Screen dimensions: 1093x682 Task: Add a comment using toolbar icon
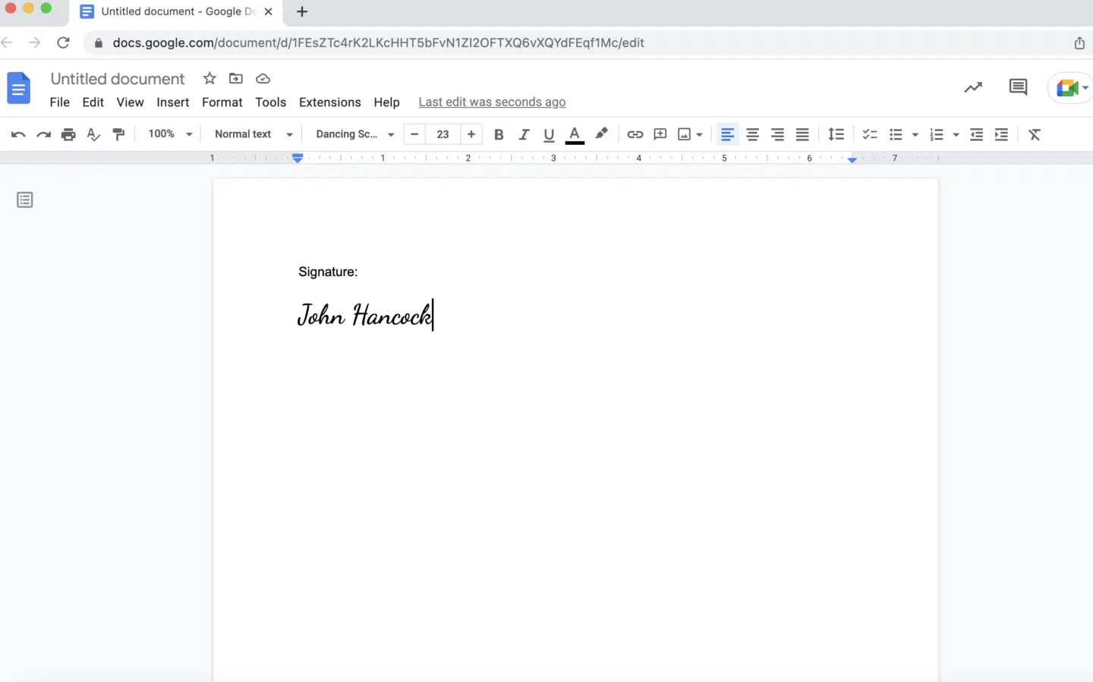(x=660, y=134)
